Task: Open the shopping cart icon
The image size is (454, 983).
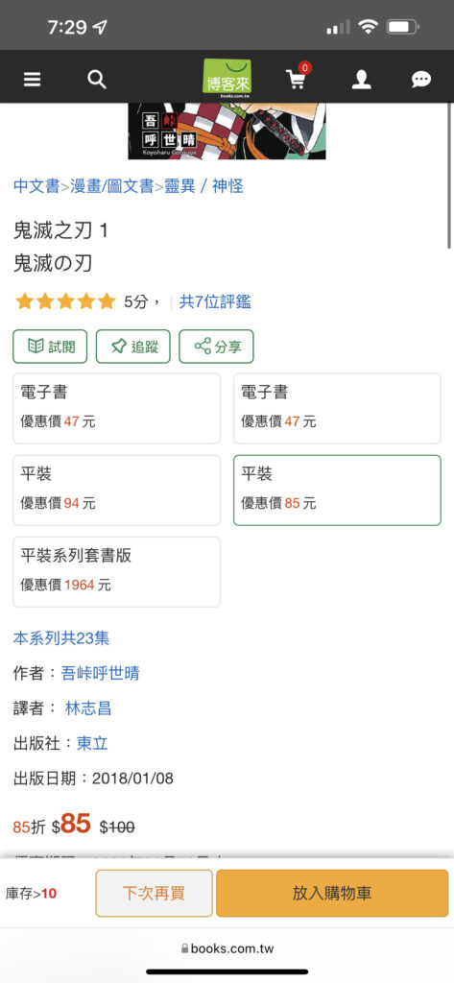Action: (296, 79)
